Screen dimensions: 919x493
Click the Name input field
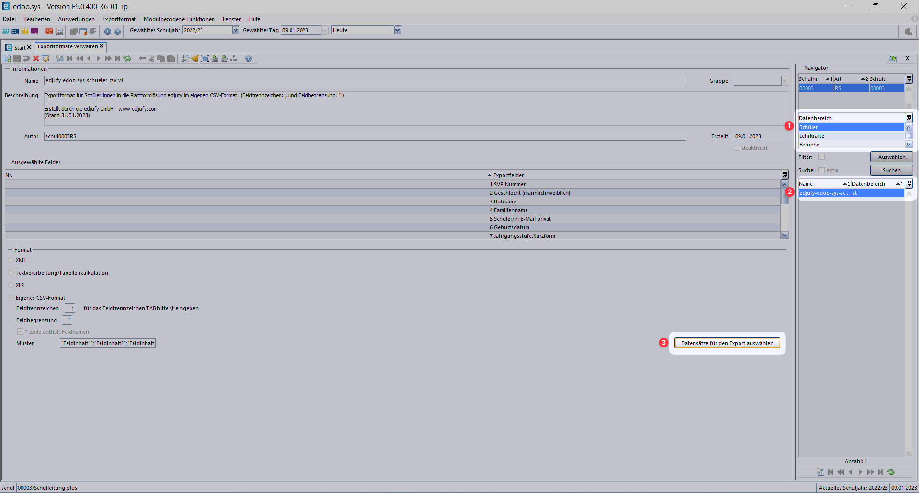pyautogui.click(x=365, y=81)
